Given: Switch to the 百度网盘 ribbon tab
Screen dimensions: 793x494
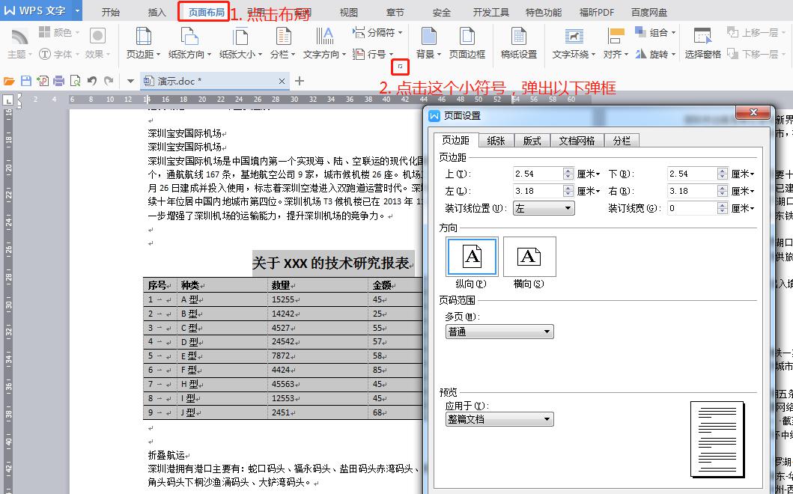Looking at the screenshot, I should [x=649, y=13].
